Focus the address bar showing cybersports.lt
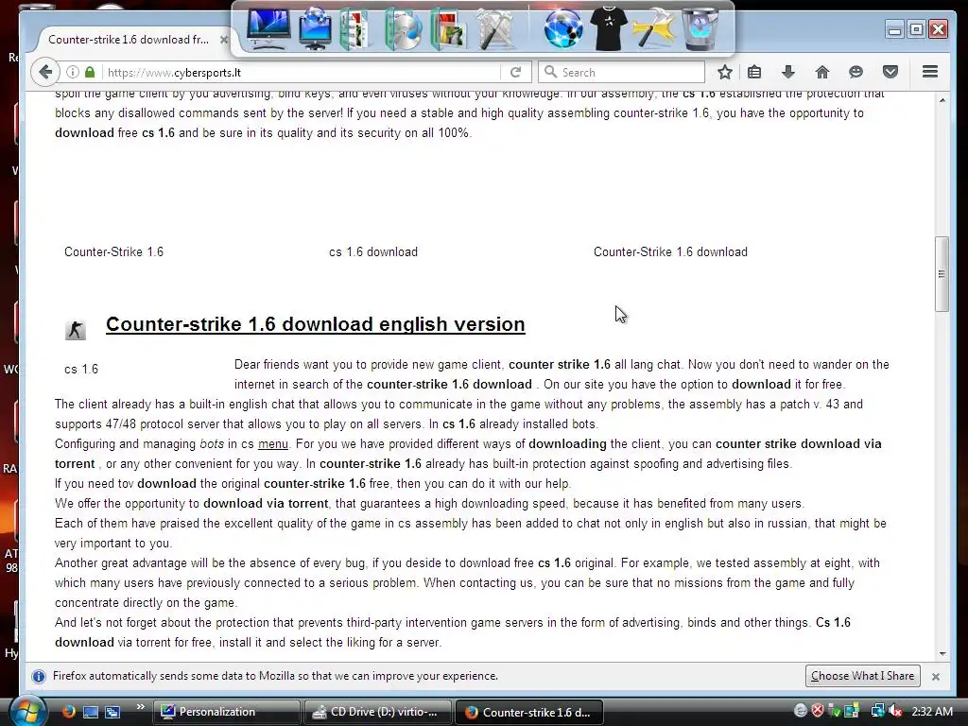Image resolution: width=968 pixels, height=726 pixels. [302, 72]
